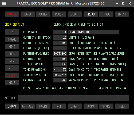Viewport: 134px width, 115px height.
Task: Click 'AMBER MEANS ANTICIPATED HARVEST DATE' text
Action: [x=97, y=75]
